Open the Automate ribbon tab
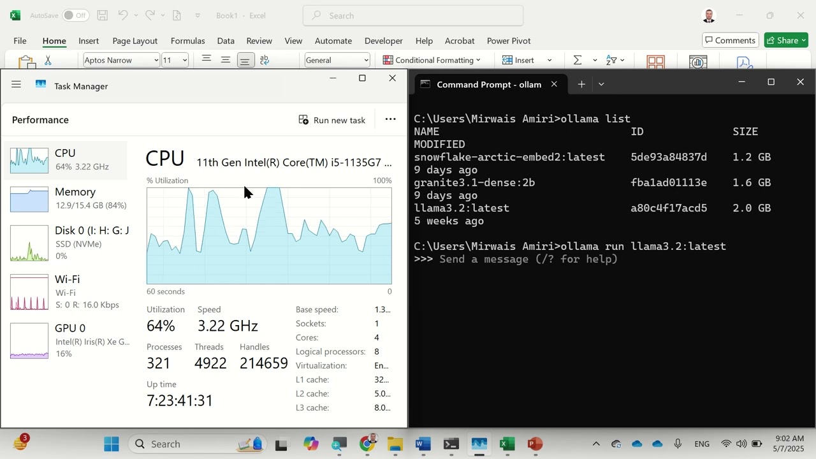The width and height of the screenshot is (816, 459). click(x=333, y=41)
